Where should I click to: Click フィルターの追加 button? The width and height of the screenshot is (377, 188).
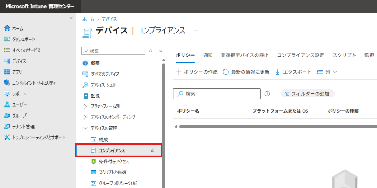pos(307,94)
